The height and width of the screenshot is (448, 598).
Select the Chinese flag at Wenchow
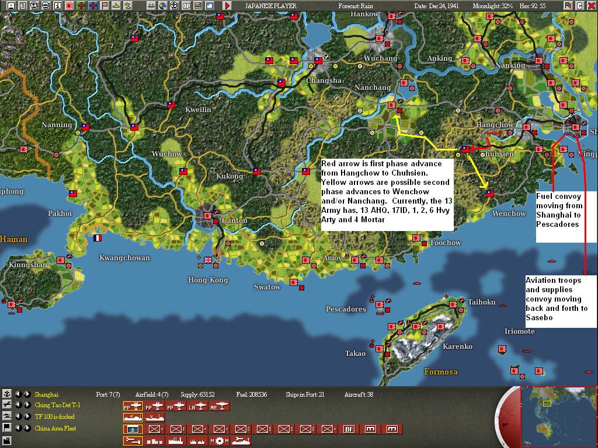pyautogui.click(x=490, y=194)
